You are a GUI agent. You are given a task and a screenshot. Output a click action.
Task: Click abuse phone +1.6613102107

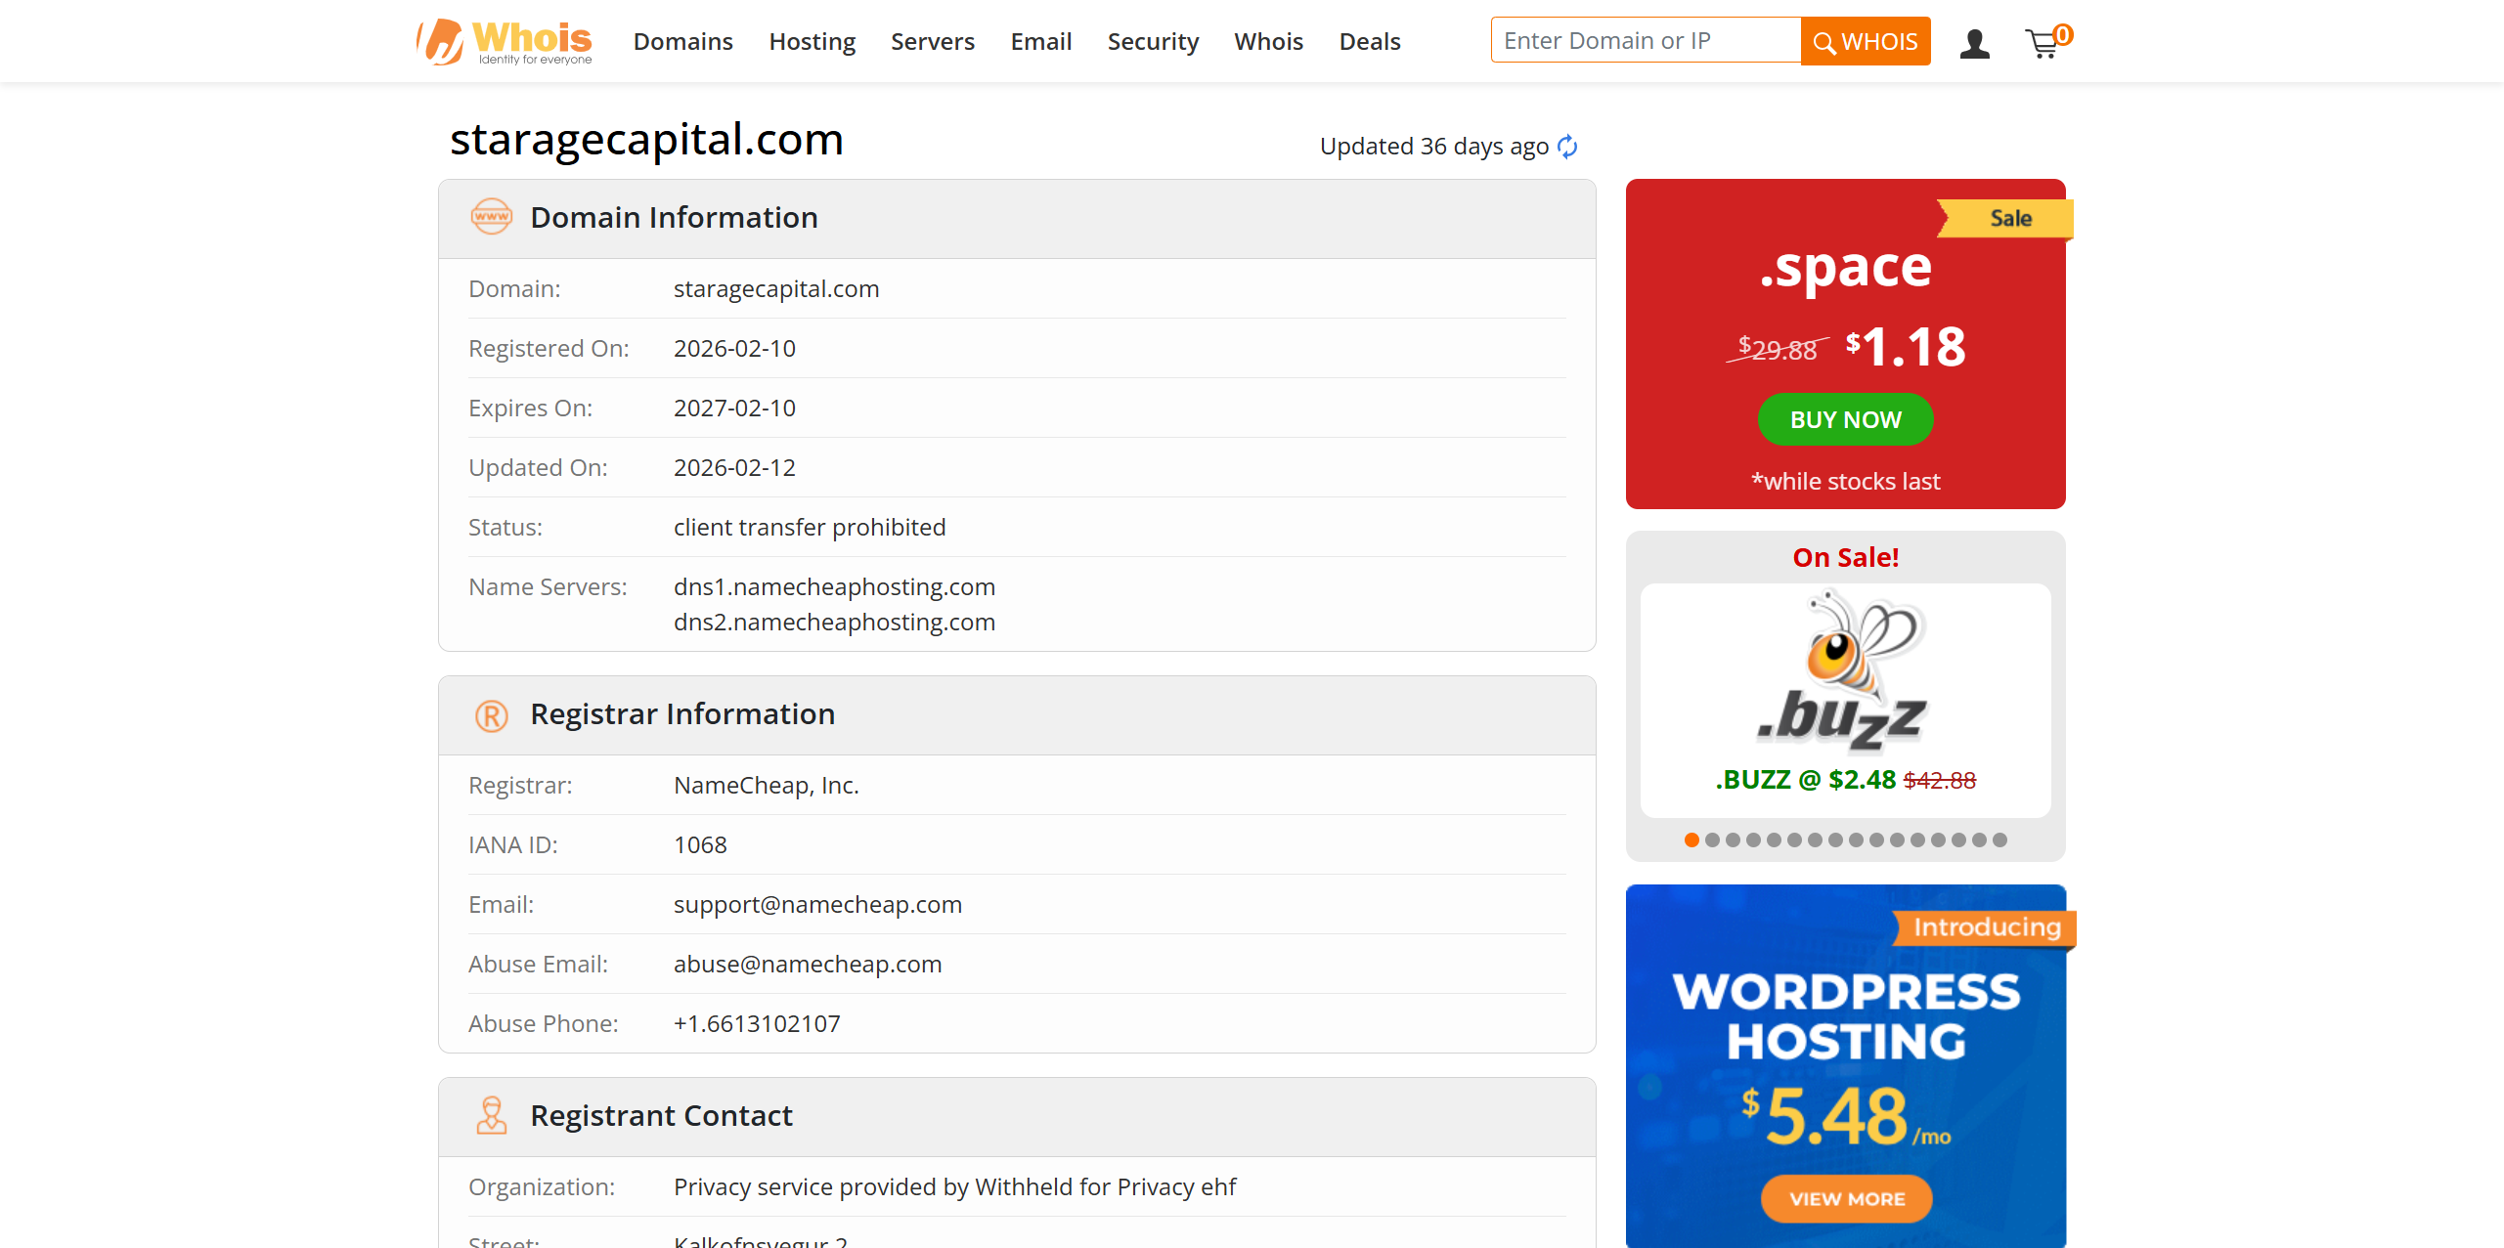point(757,1024)
